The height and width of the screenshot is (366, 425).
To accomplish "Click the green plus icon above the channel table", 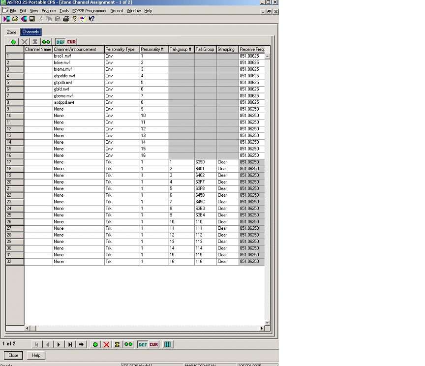I will pyautogui.click(x=13, y=42).
